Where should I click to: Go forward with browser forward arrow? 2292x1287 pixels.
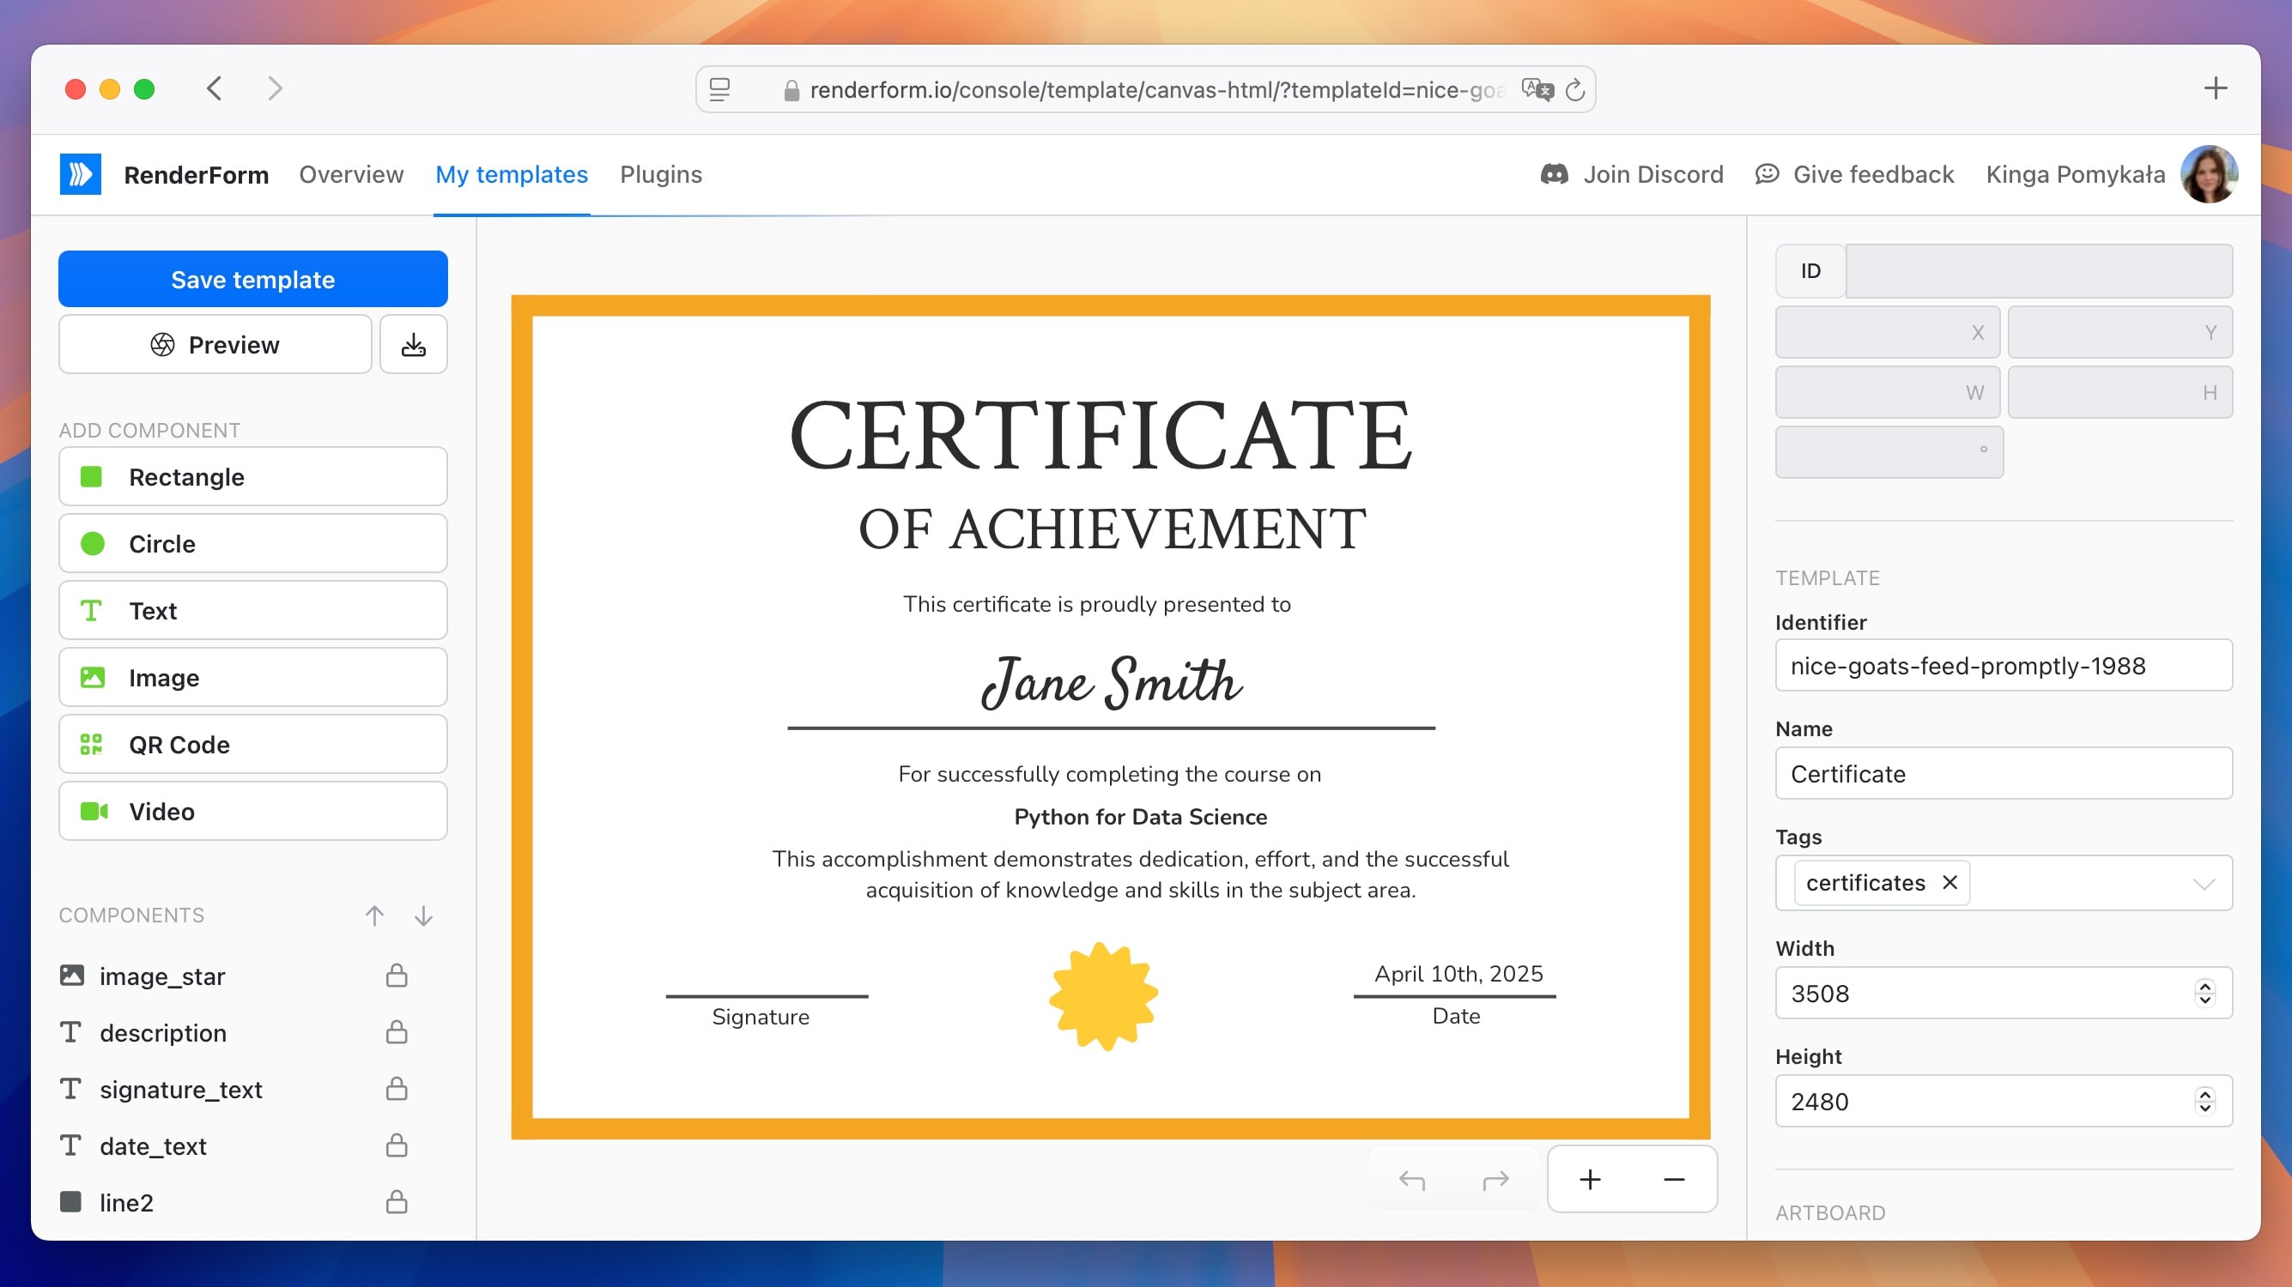275,88
